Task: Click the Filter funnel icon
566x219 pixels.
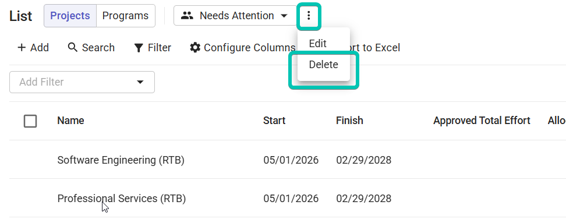Action: [x=139, y=48]
